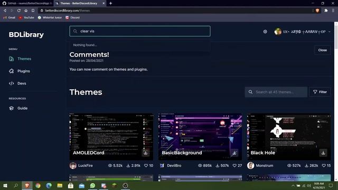The width and height of the screenshot is (338, 190).
Task: Open the Brave Shields icon
Action: click(x=317, y=11)
